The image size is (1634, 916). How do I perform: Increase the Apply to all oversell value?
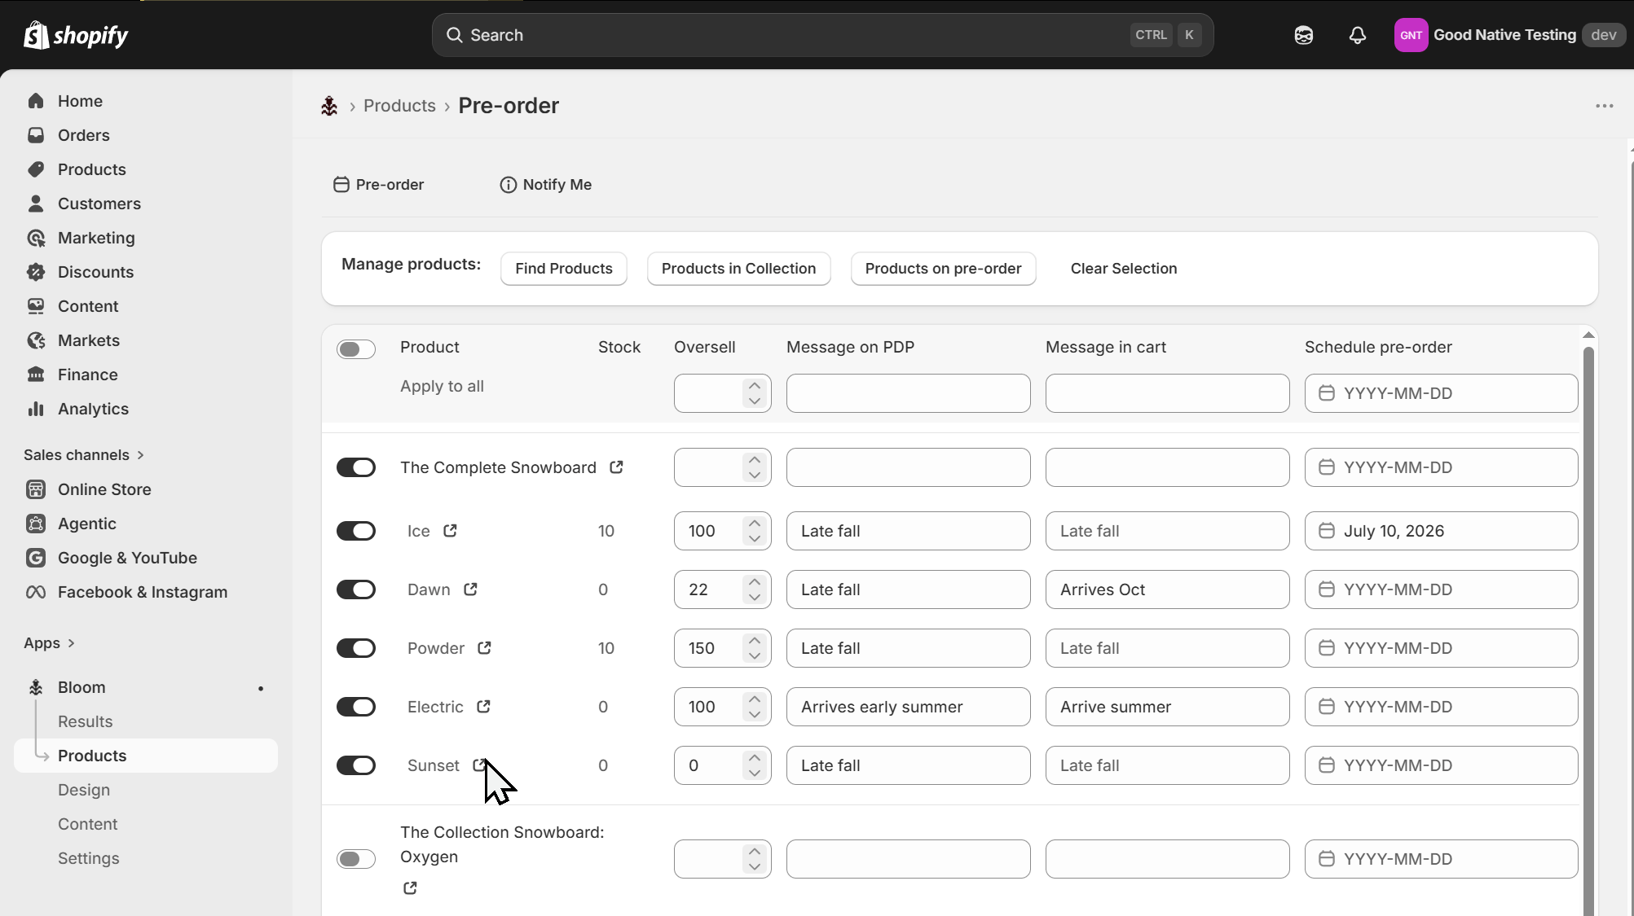755,386
